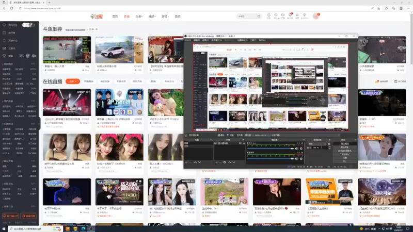Click Start Recording button in OBS controls

pyautogui.click(x=345, y=147)
